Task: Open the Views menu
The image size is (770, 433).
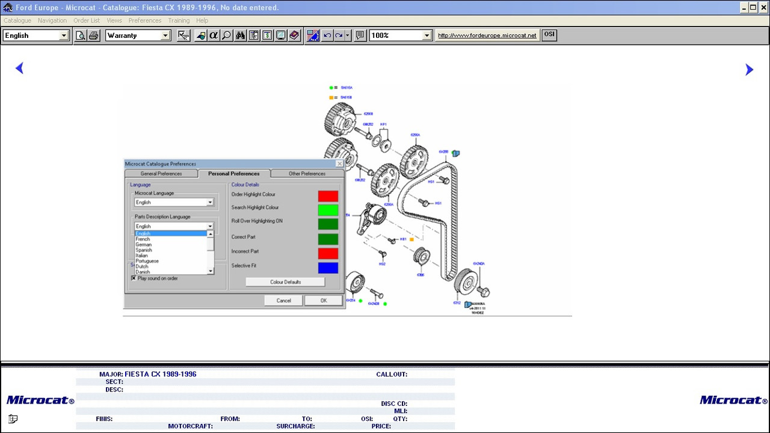Action: point(114,20)
